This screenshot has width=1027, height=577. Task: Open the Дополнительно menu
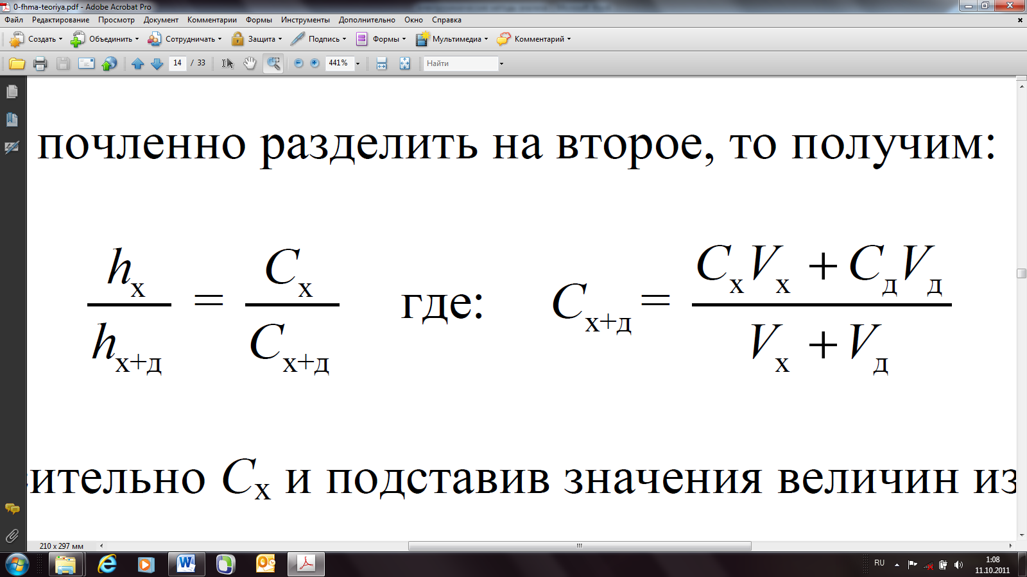point(367,20)
